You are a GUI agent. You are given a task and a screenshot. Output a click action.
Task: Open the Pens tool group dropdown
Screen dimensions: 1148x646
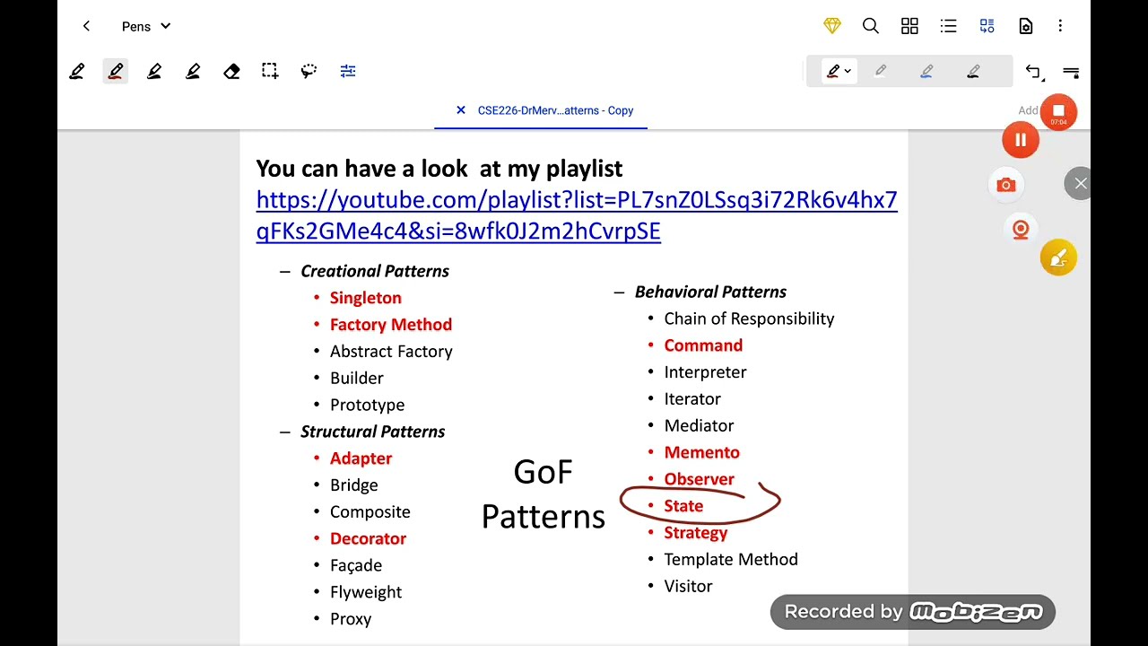145,26
